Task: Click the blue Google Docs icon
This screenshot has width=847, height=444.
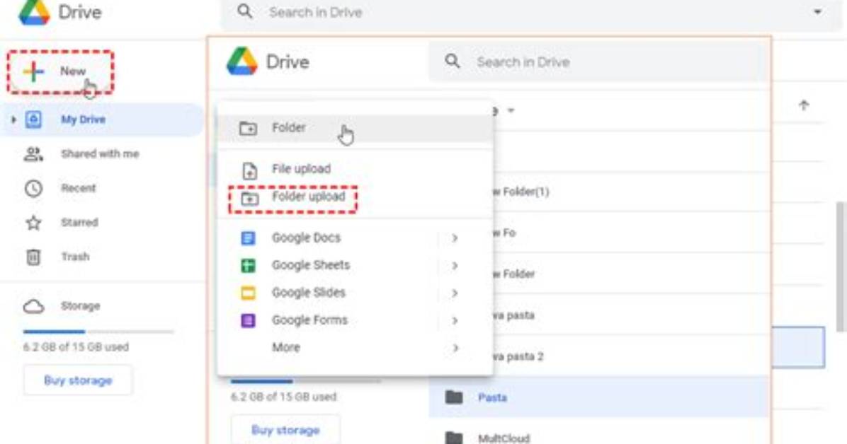Action: click(x=248, y=238)
